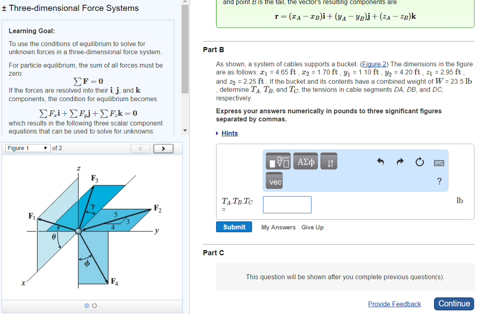Expand the Hints section
Viewport: 481px width, 314px height.
[x=229, y=133]
